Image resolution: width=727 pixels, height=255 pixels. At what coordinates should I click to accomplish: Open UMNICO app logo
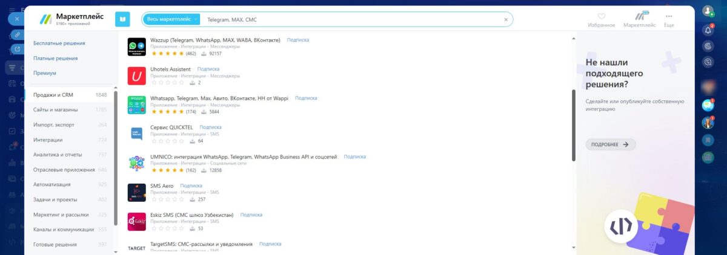click(137, 163)
